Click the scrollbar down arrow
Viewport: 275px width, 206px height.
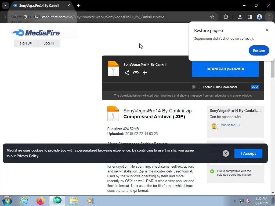point(273,193)
